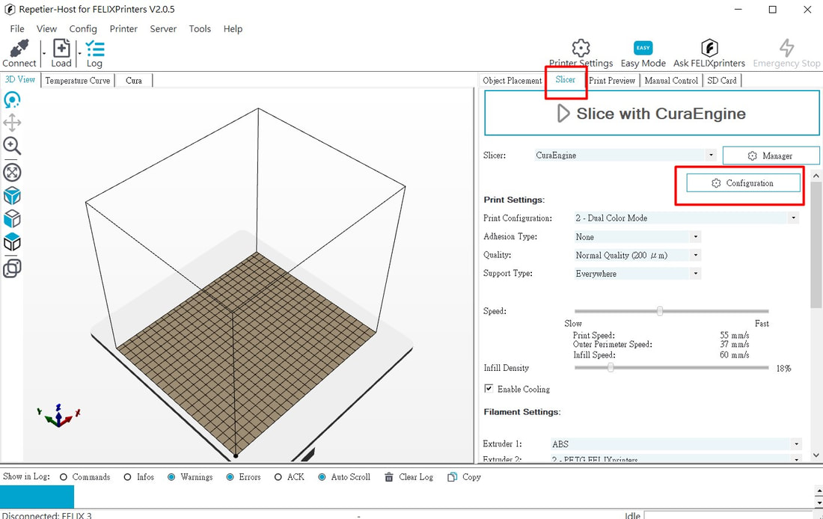823x519 pixels.
Task: Open the Printer menu
Action: click(123, 28)
